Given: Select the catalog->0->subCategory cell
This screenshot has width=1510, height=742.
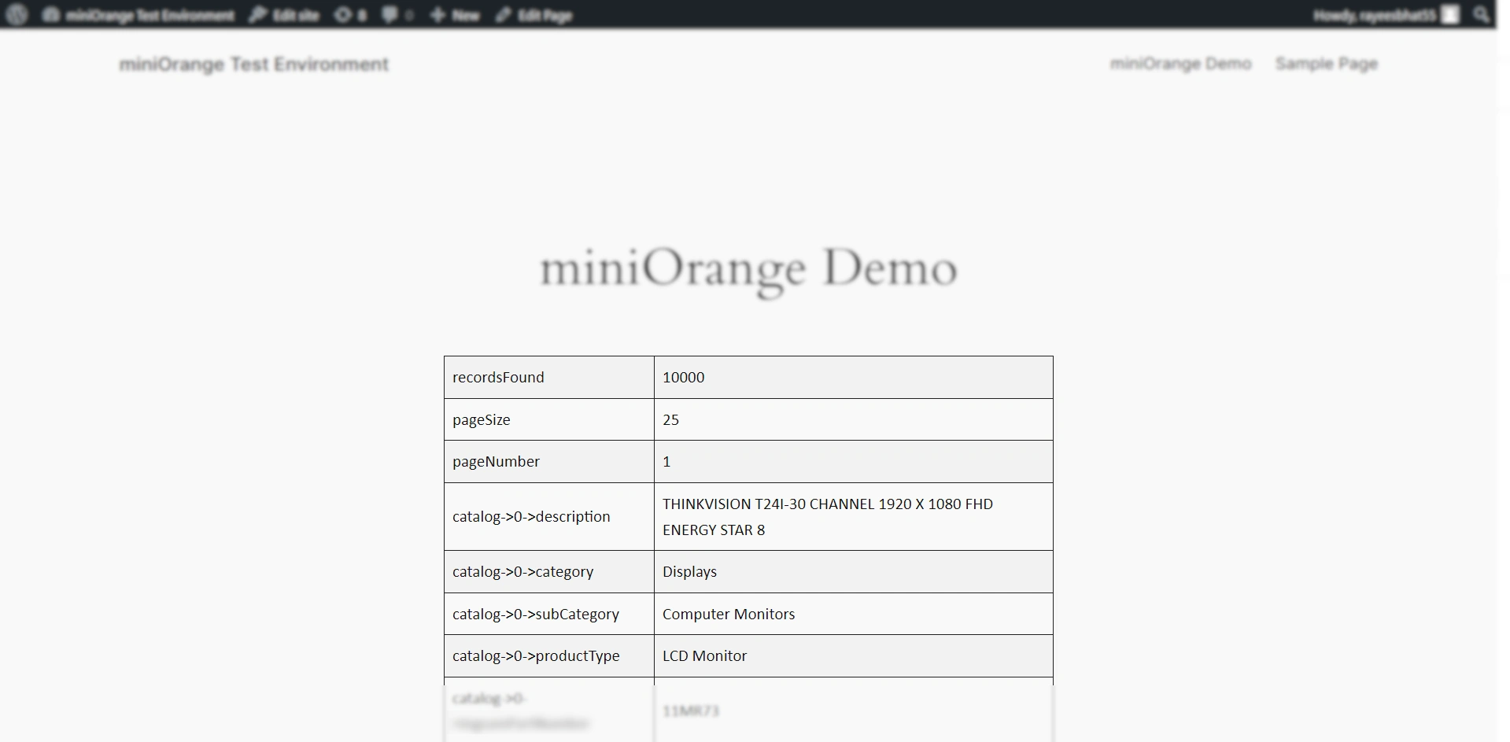Looking at the screenshot, I should pos(549,614).
